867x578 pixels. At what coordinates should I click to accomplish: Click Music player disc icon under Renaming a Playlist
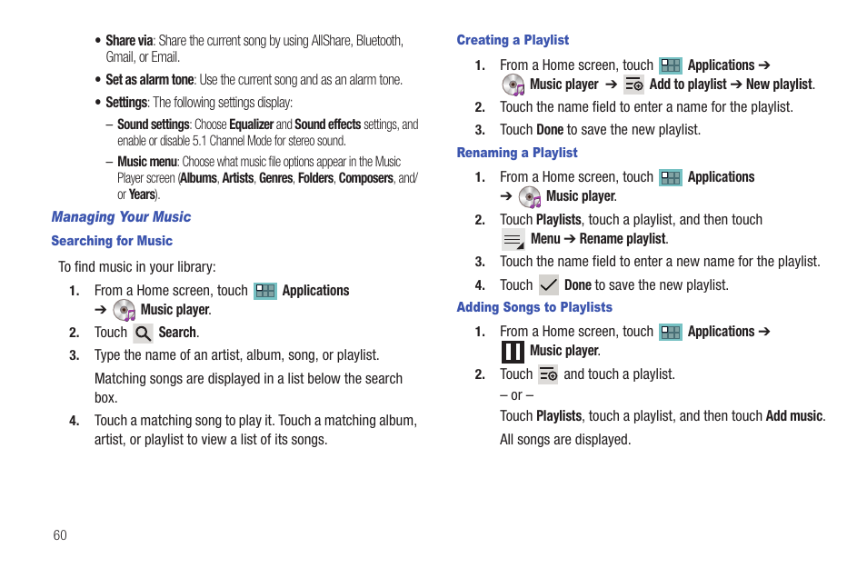(530, 197)
